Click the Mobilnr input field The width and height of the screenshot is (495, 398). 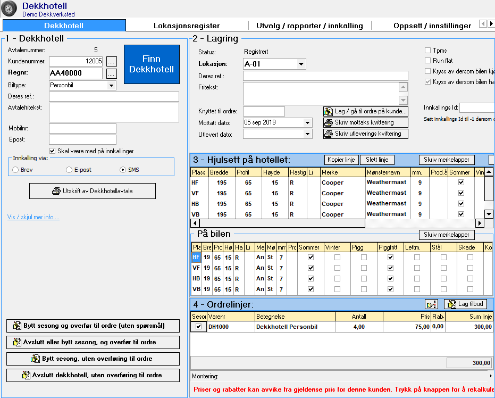(82, 128)
